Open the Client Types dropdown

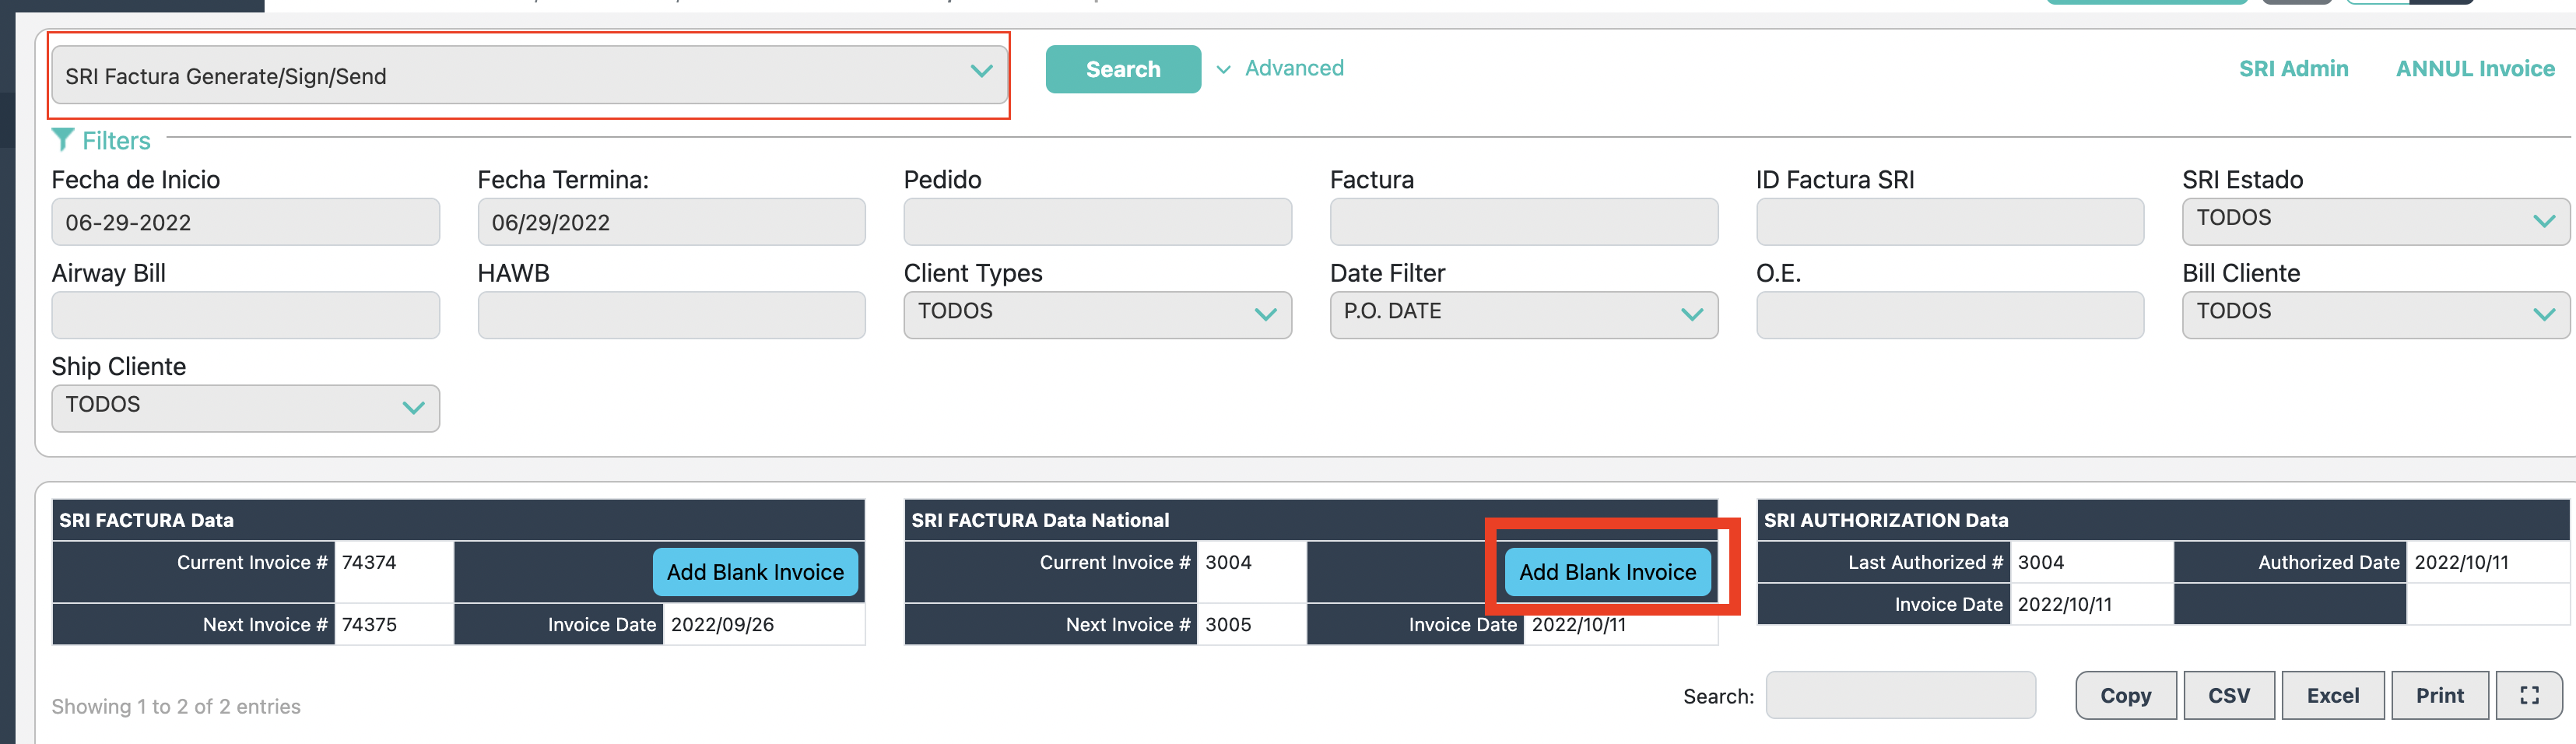pos(1096,314)
